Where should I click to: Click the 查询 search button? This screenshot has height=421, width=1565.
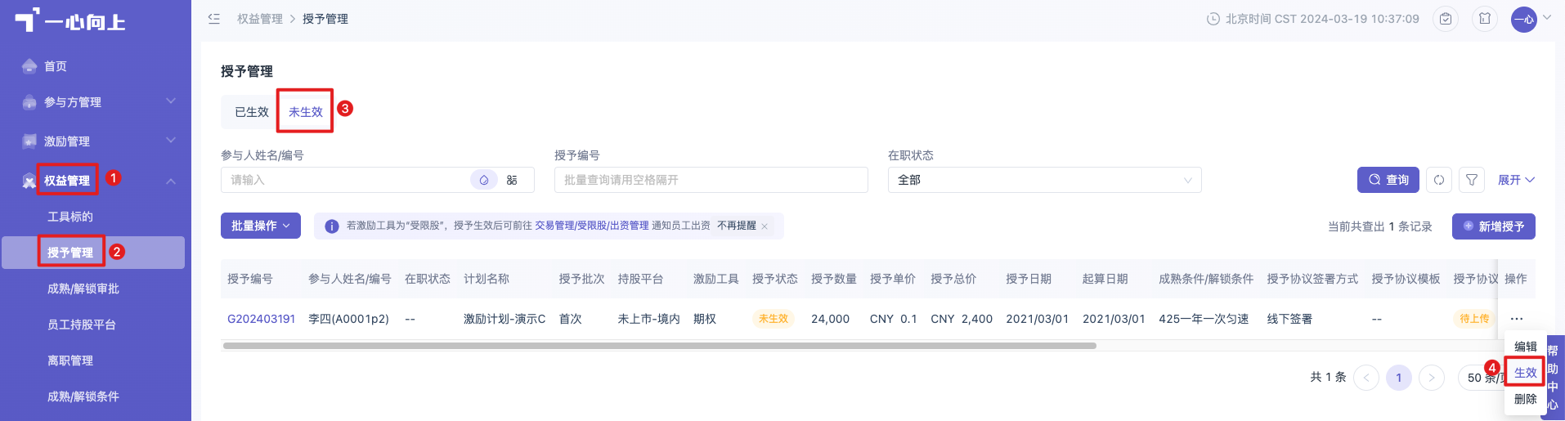click(x=1388, y=180)
